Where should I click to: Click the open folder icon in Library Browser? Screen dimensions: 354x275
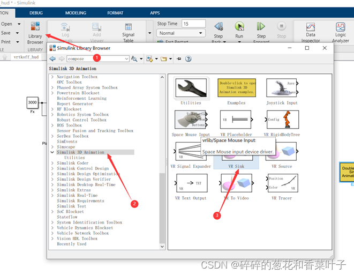click(x=164, y=59)
